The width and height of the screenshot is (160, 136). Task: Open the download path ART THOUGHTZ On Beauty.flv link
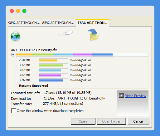pyautogui.click(x=74, y=98)
